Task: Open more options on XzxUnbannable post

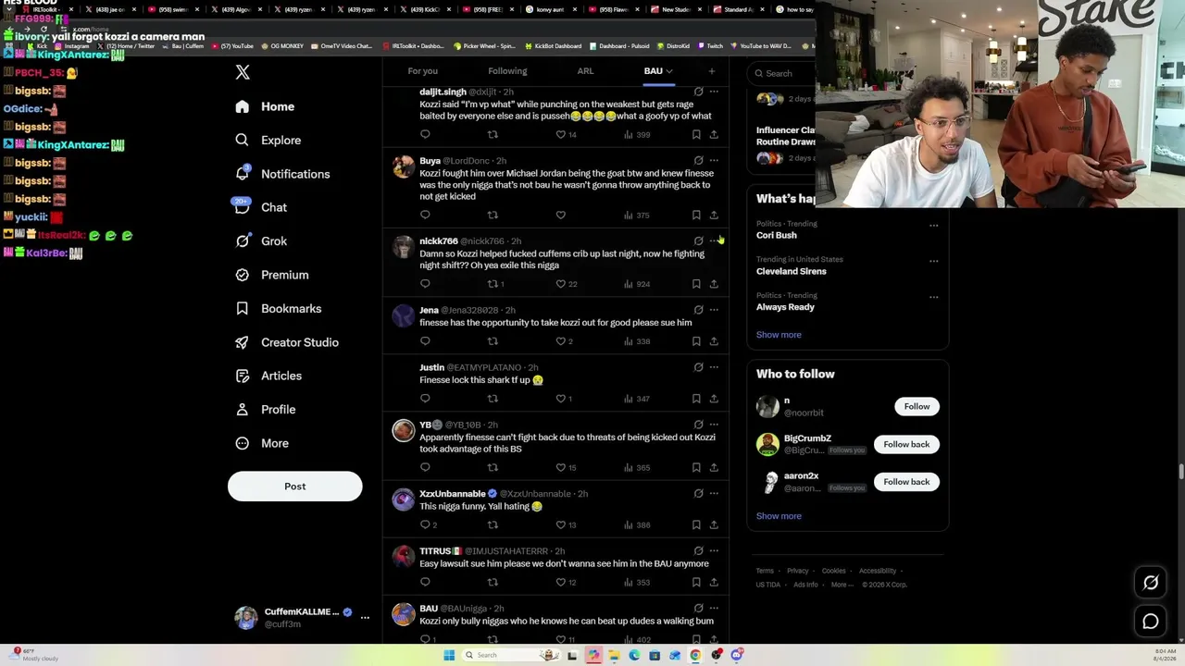Action: [714, 494]
